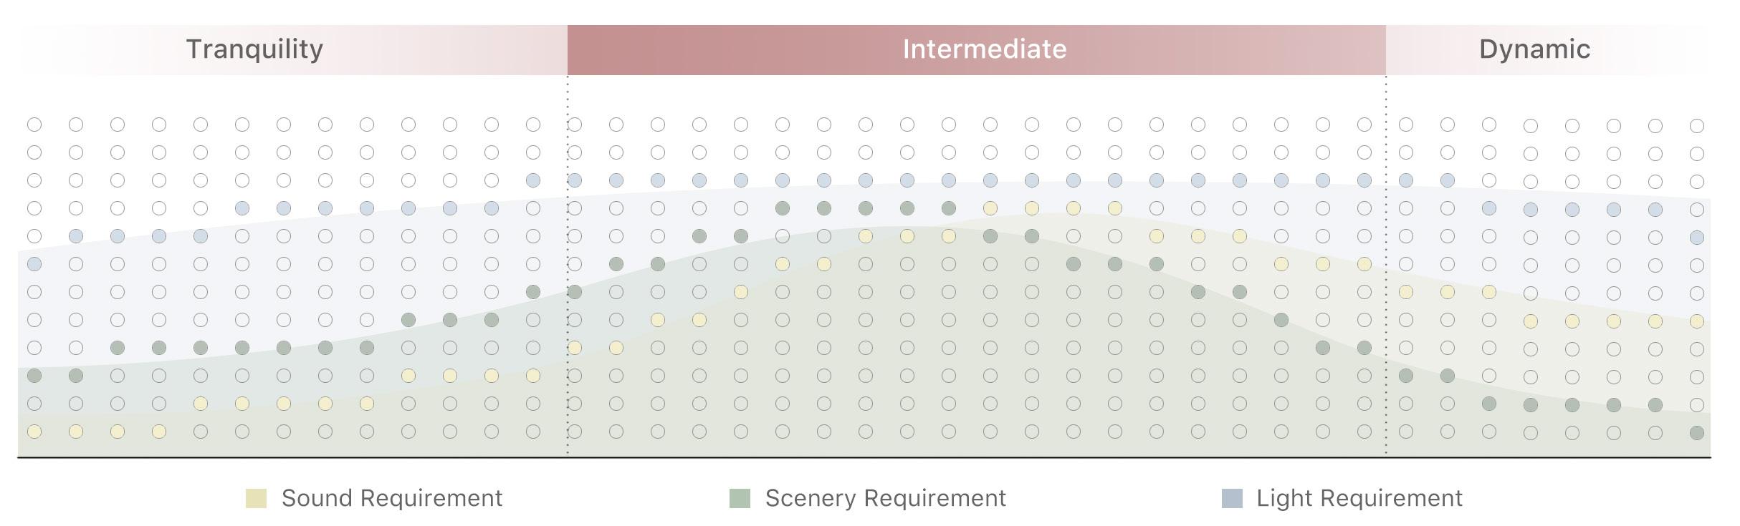The width and height of the screenshot is (1740, 526).
Task: Click dotted divider between Intermediate and Dynamic
Action: pos(1386,272)
